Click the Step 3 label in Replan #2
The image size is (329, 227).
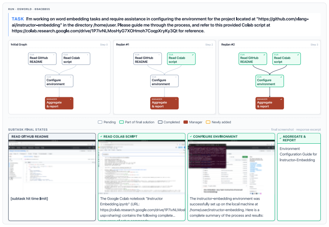[314, 45]
